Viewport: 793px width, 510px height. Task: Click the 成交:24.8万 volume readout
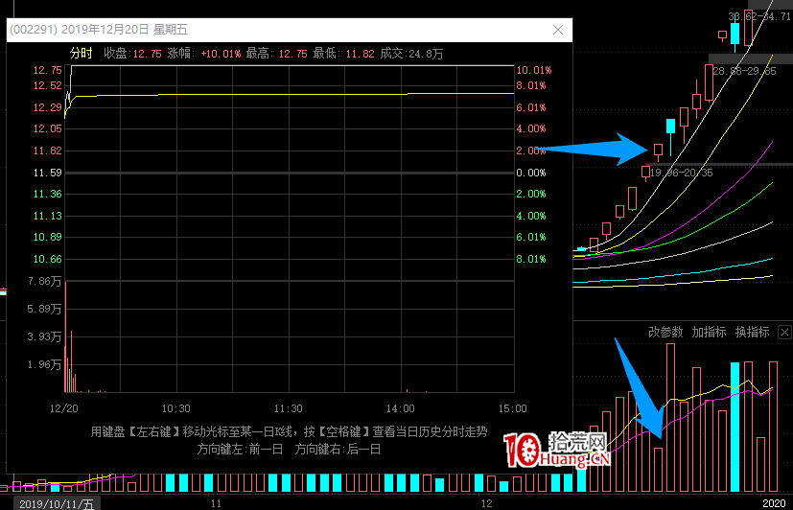click(x=411, y=54)
